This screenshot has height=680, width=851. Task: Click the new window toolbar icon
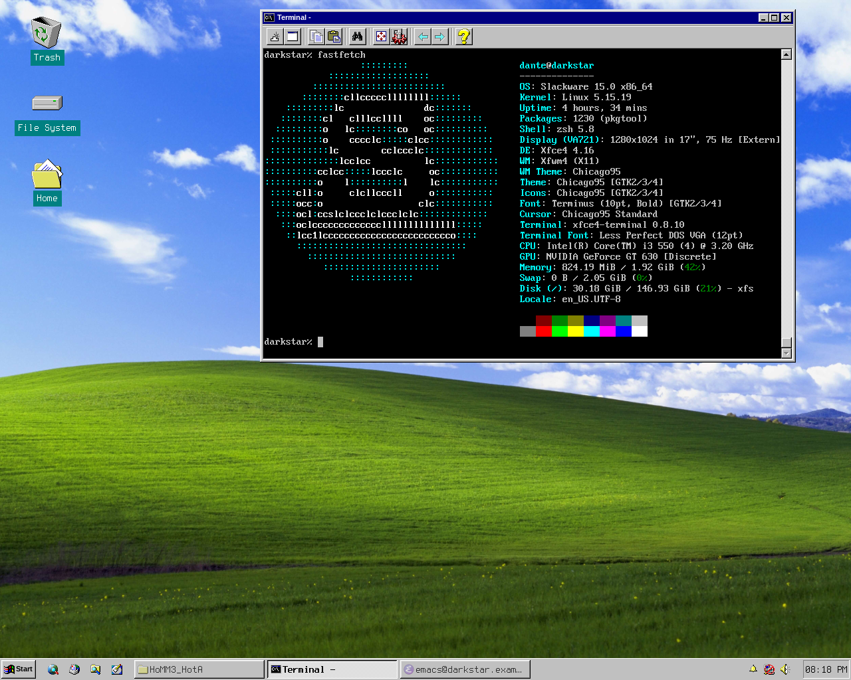coord(293,37)
